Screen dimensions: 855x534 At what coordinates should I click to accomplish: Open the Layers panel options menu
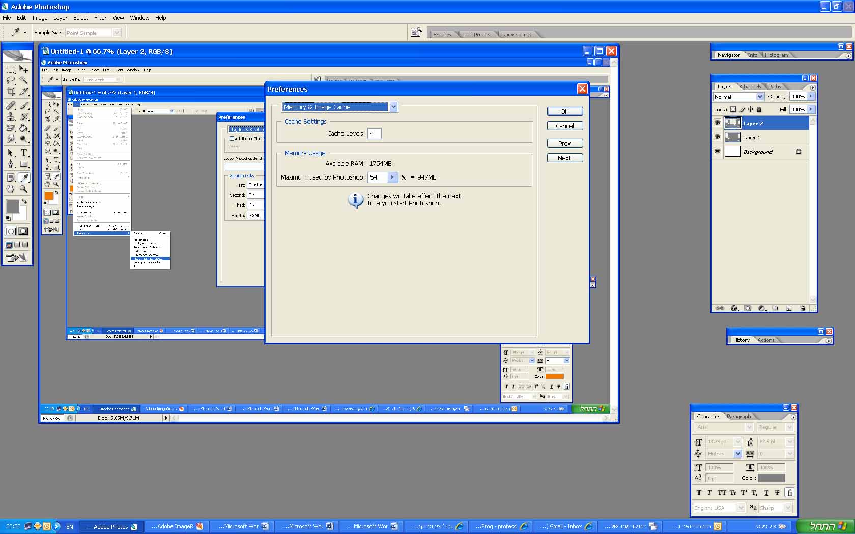point(812,87)
